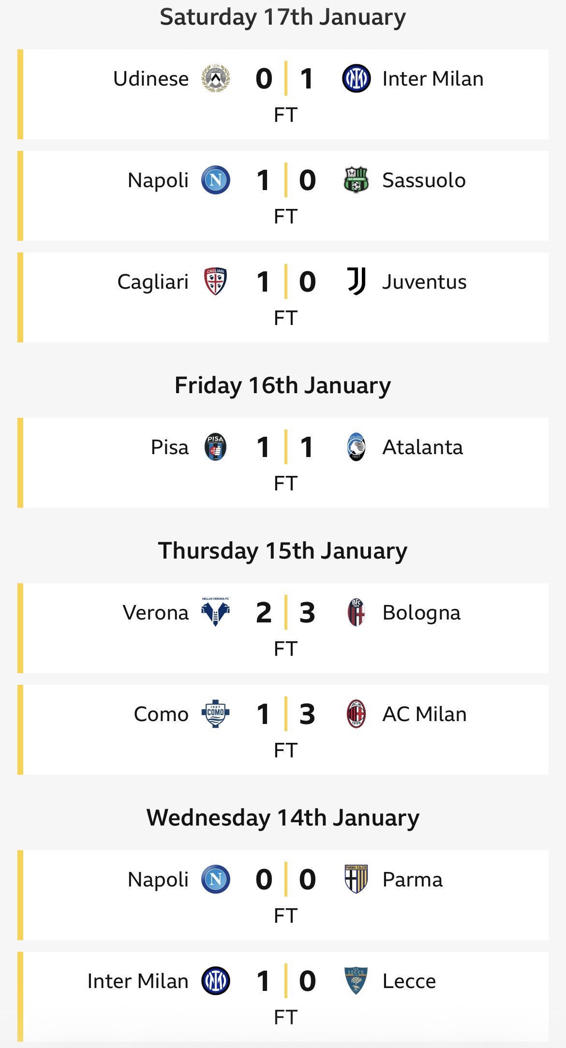Open the Udinese team name link
Viewport: 566px width, 1048px height.
(x=151, y=78)
